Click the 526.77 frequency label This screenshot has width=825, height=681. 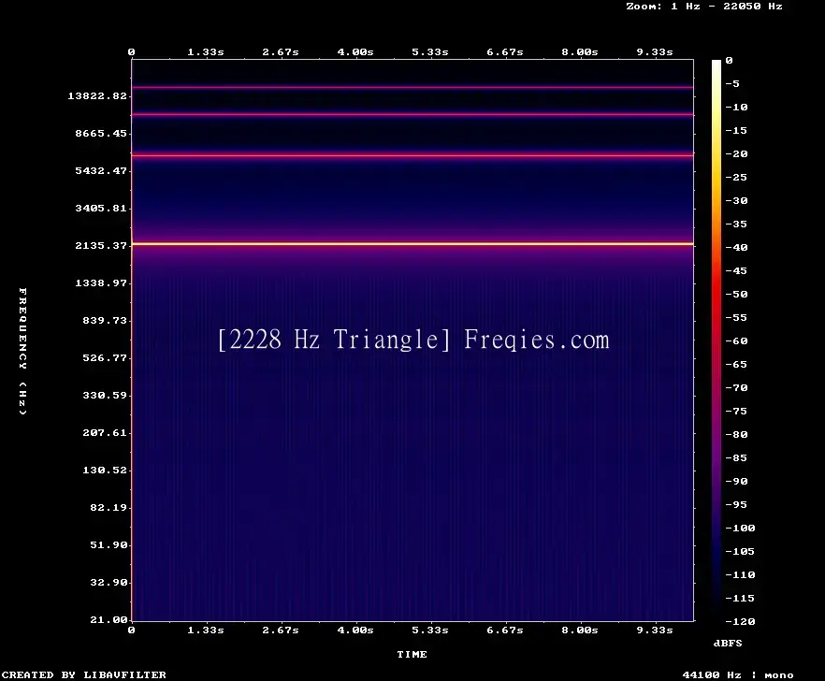[105, 358]
